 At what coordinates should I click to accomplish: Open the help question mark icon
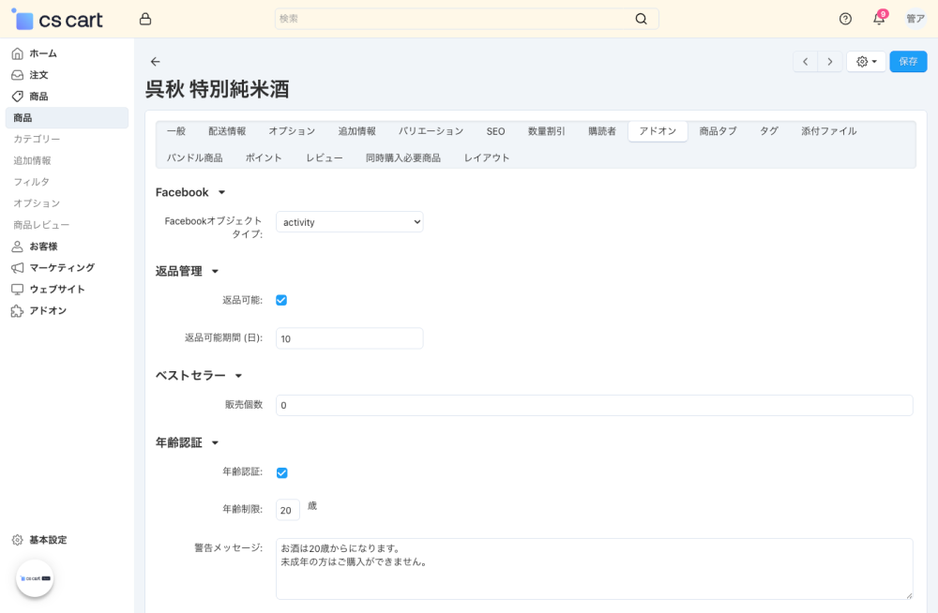[845, 19]
